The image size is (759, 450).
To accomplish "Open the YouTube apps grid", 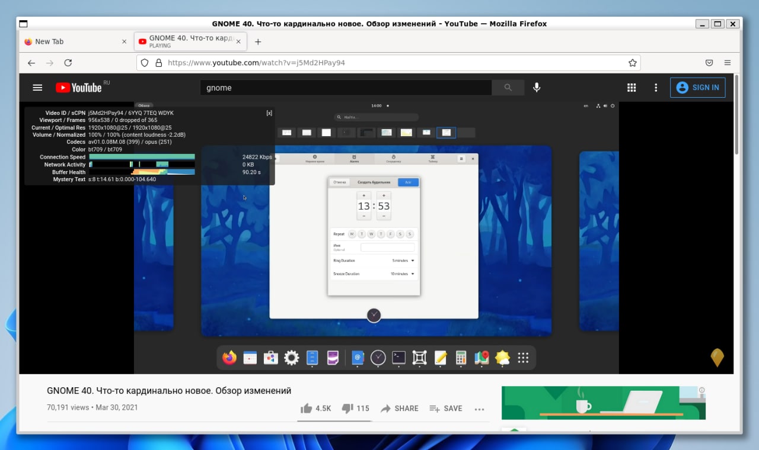I will [x=632, y=88].
